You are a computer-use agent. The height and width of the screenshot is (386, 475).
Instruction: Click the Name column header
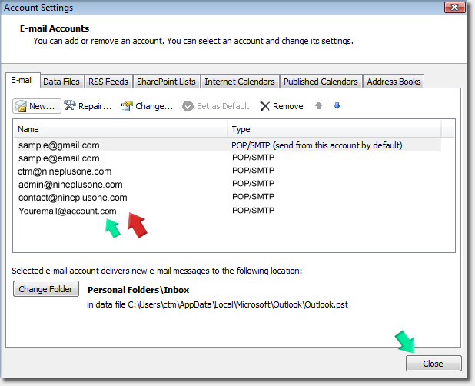(119, 129)
